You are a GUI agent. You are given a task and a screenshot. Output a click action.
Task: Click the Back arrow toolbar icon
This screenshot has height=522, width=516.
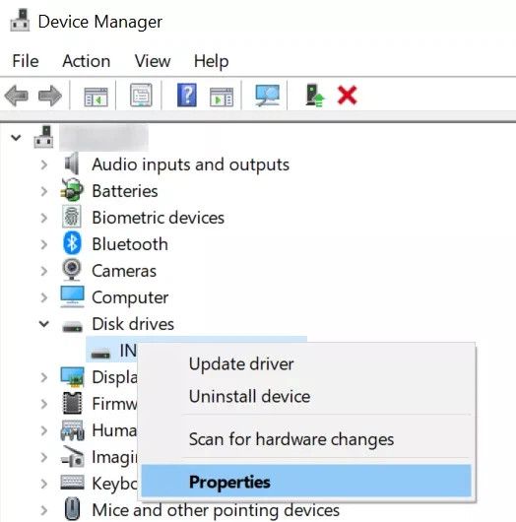point(16,96)
